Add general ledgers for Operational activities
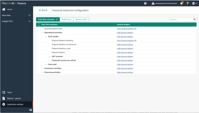Viewport: 199px width, 113px height. (x=125, y=33)
